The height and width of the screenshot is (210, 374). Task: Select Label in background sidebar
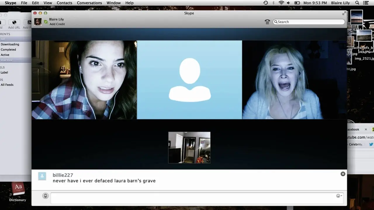click(4, 72)
